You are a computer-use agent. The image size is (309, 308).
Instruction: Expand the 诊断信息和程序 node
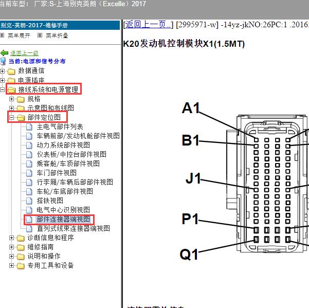[x=11, y=238]
